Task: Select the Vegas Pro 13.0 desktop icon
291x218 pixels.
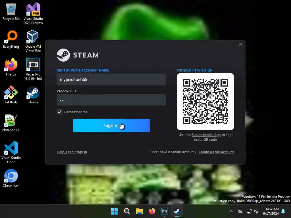Action: 33,69
